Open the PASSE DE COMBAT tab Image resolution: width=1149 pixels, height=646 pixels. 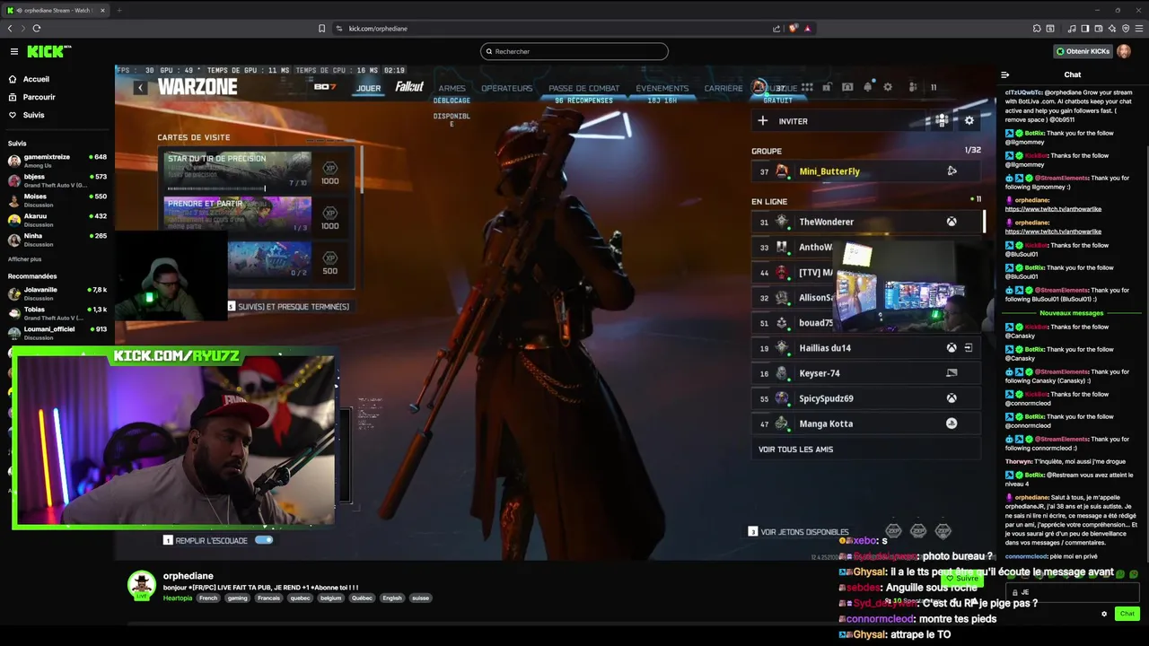pos(583,88)
